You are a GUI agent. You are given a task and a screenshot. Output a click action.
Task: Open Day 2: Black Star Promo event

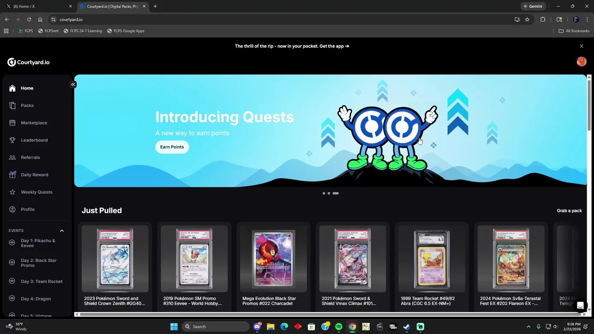(37, 263)
